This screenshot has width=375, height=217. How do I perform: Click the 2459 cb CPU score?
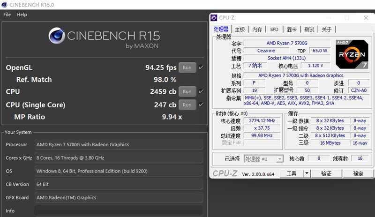pos(163,92)
